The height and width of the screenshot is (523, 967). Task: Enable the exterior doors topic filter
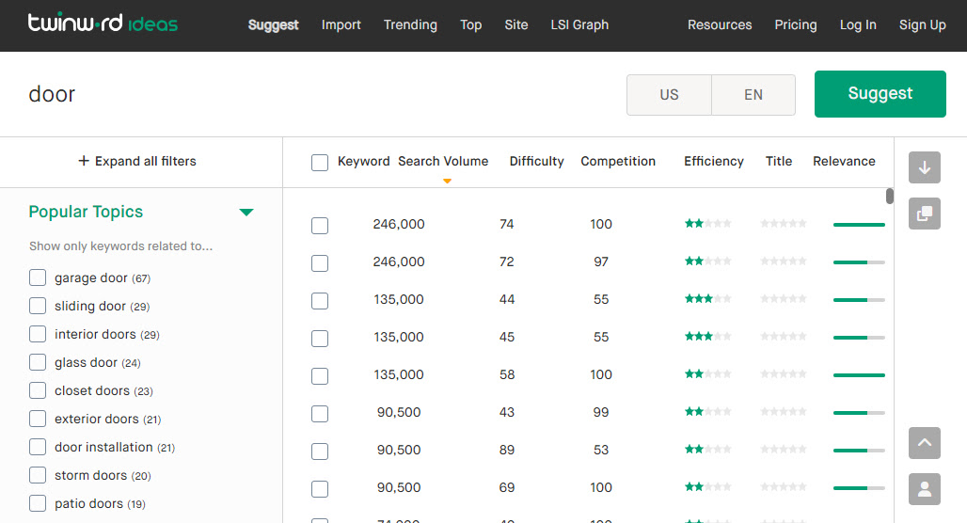tap(38, 419)
